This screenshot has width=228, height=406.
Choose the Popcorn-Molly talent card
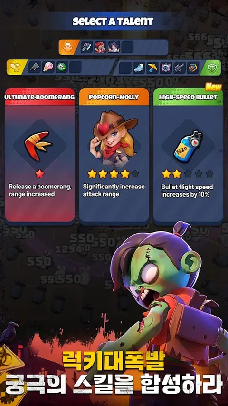114,156
